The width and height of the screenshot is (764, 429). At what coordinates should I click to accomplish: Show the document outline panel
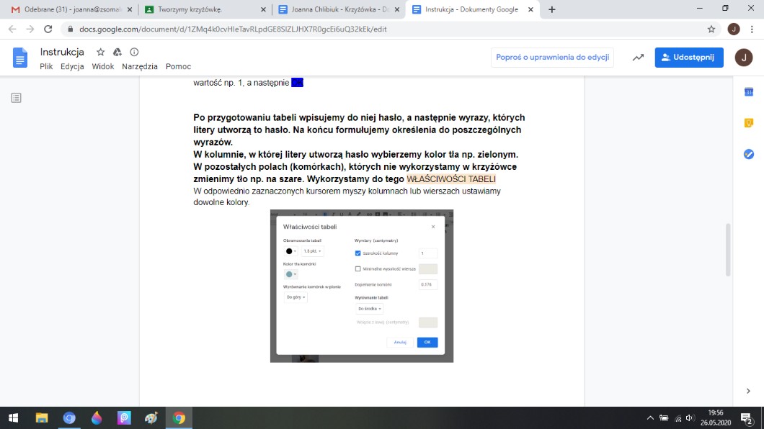17,98
